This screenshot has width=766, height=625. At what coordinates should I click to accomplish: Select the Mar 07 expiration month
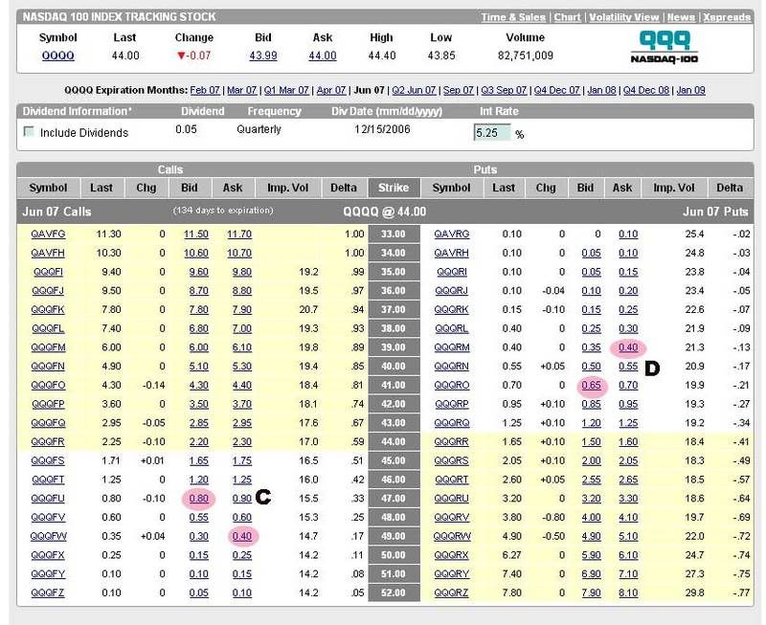[x=242, y=90]
